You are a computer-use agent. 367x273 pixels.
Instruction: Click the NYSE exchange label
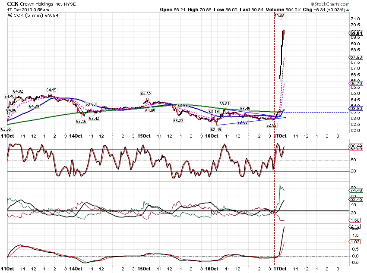[70, 4]
